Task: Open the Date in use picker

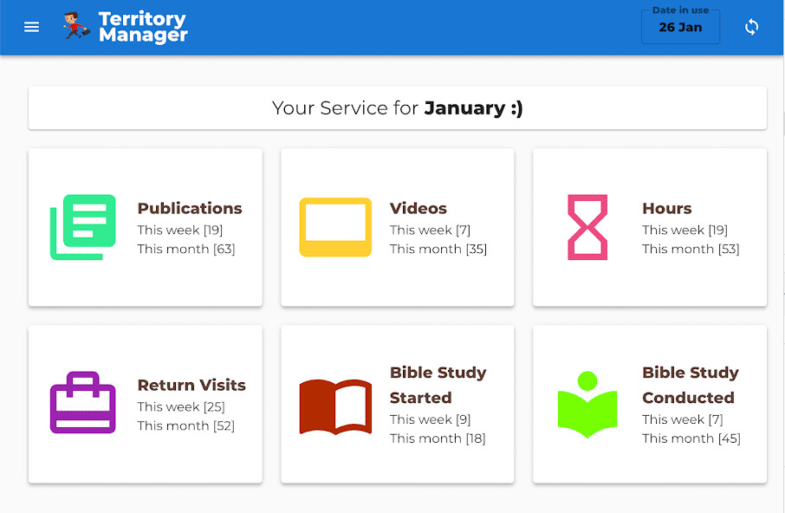Action: [x=680, y=27]
